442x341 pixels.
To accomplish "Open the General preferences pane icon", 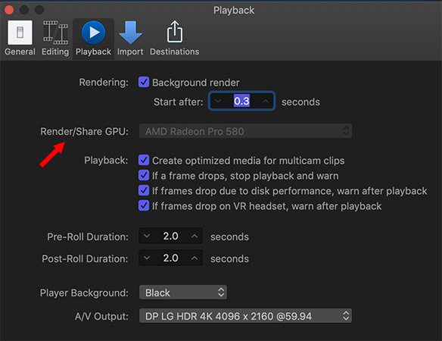I will point(20,33).
